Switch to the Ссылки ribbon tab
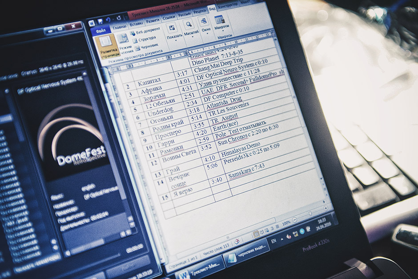 coord(169,17)
